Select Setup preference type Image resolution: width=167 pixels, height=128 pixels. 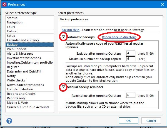click(30, 36)
